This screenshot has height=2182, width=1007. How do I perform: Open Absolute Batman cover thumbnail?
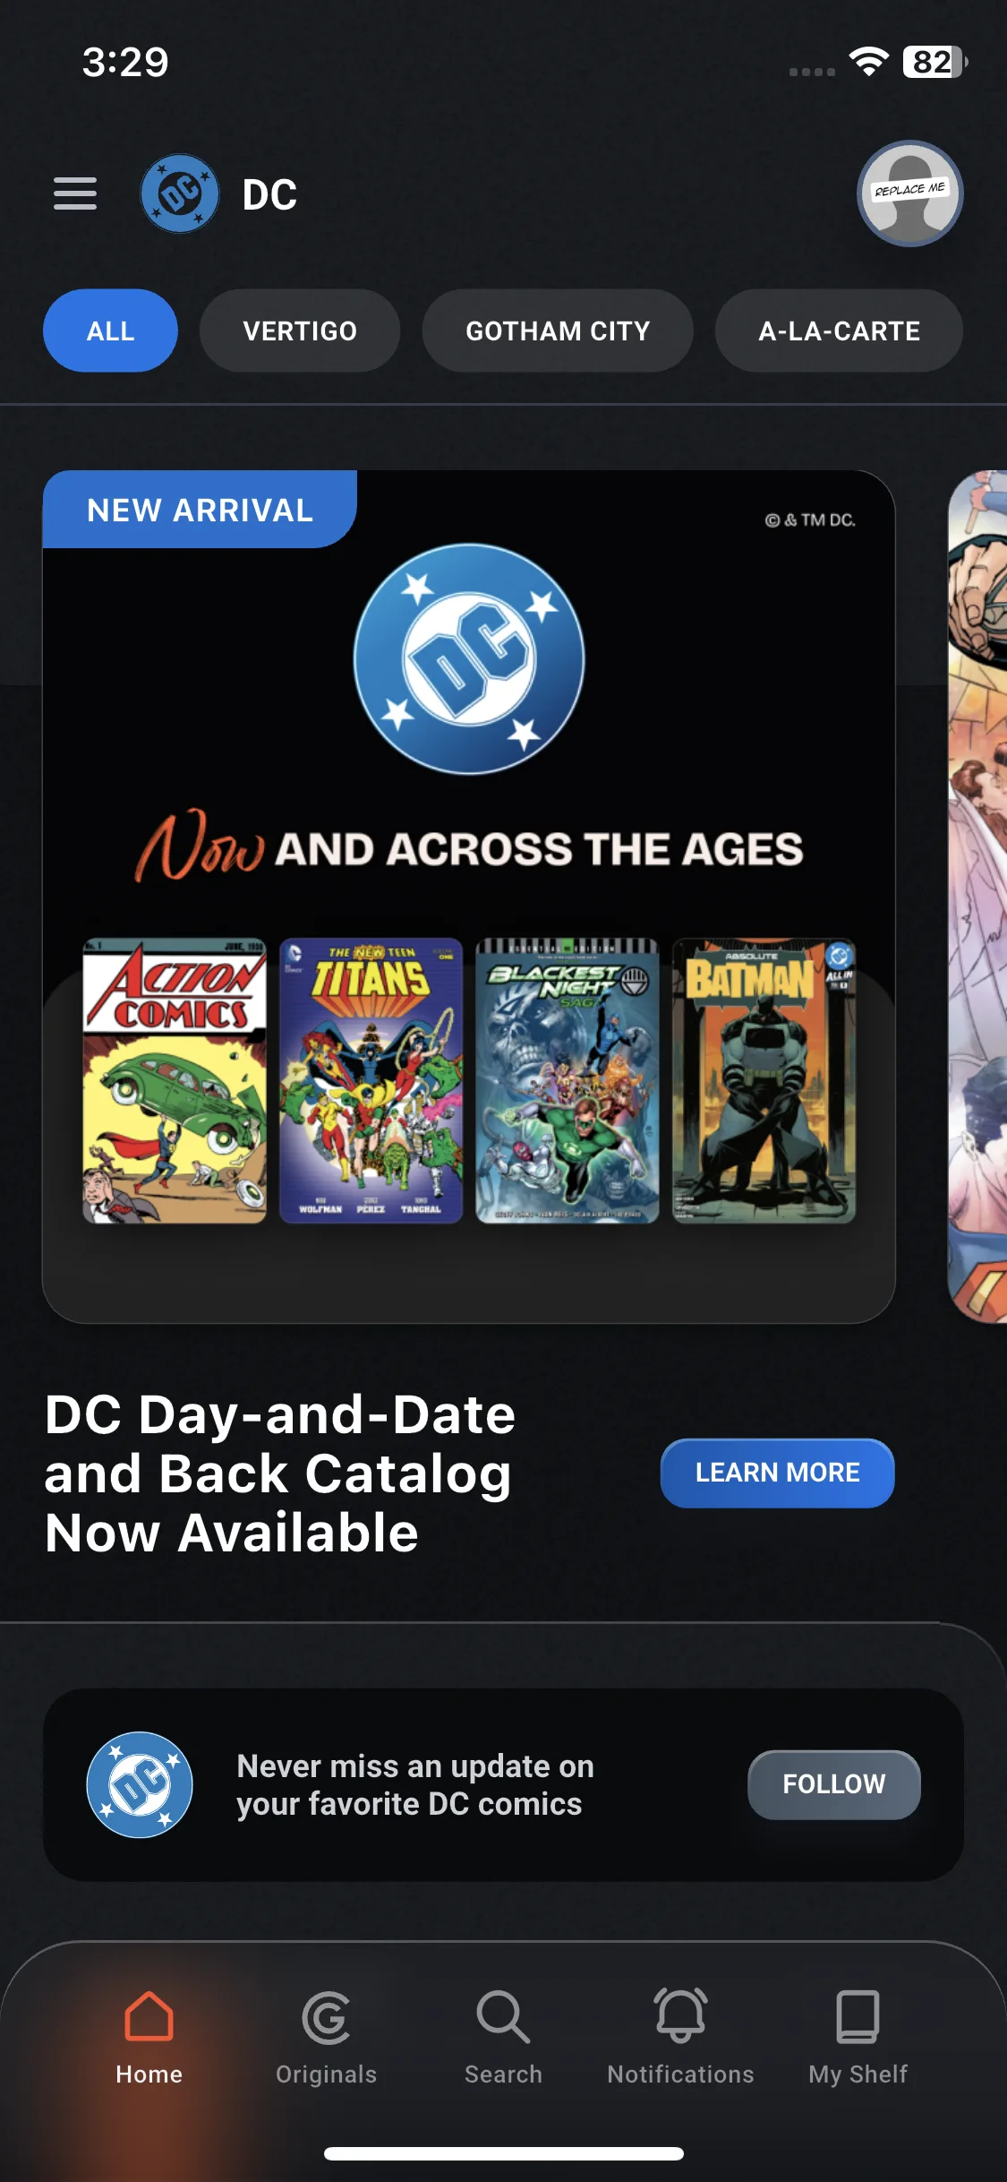[764, 1080]
